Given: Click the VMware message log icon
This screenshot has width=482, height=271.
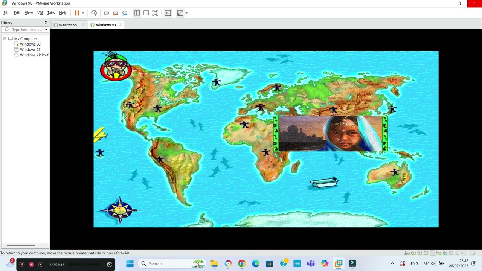Looking at the screenshot, I should (x=473, y=253).
